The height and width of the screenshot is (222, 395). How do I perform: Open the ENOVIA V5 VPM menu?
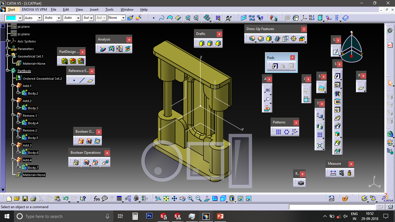point(35,10)
